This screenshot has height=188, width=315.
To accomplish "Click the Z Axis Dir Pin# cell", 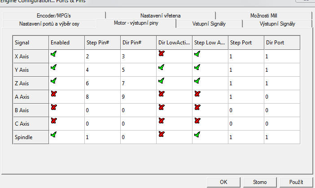I will 137,83.
